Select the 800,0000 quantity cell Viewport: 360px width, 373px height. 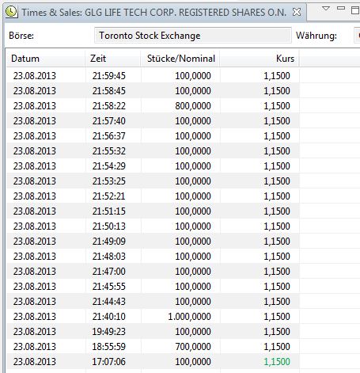pyautogui.click(x=193, y=106)
